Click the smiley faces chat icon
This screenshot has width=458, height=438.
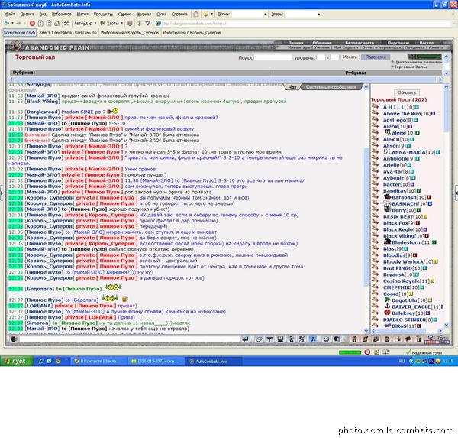[x=326, y=339]
